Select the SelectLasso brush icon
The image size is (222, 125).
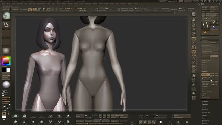tap(42, 116)
